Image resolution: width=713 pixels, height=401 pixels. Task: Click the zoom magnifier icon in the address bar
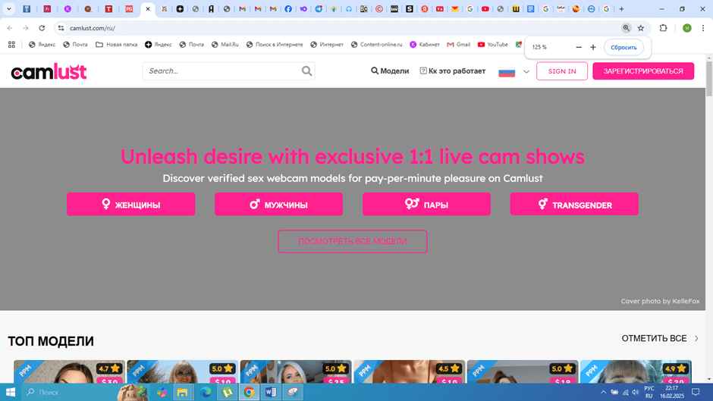point(626,28)
